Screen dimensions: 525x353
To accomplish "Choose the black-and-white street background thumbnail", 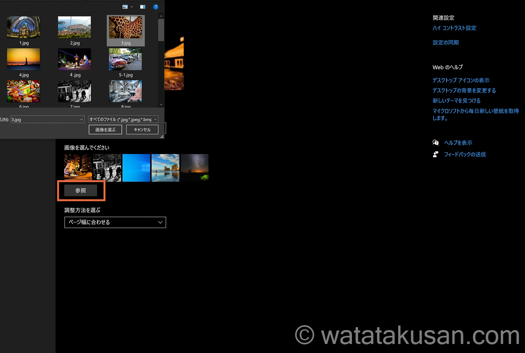I will coord(107,167).
